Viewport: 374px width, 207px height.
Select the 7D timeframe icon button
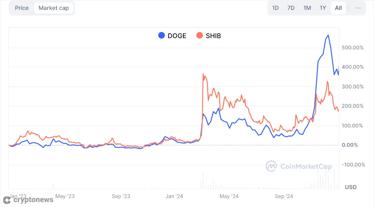pyautogui.click(x=291, y=8)
